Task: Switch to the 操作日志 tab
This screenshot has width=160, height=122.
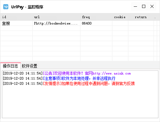Action: (11, 66)
